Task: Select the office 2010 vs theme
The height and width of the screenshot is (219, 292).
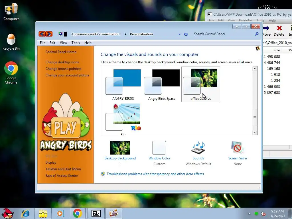Action: [200, 84]
